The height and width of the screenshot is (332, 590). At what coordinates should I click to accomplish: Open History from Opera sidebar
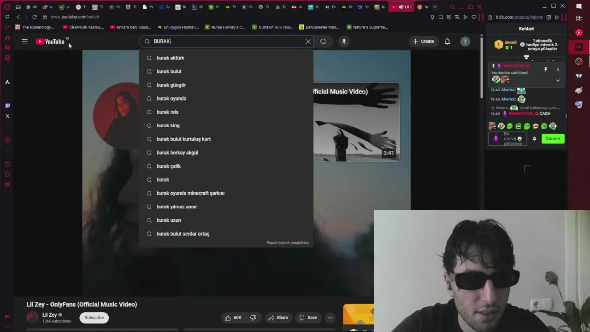pos(7,164)
